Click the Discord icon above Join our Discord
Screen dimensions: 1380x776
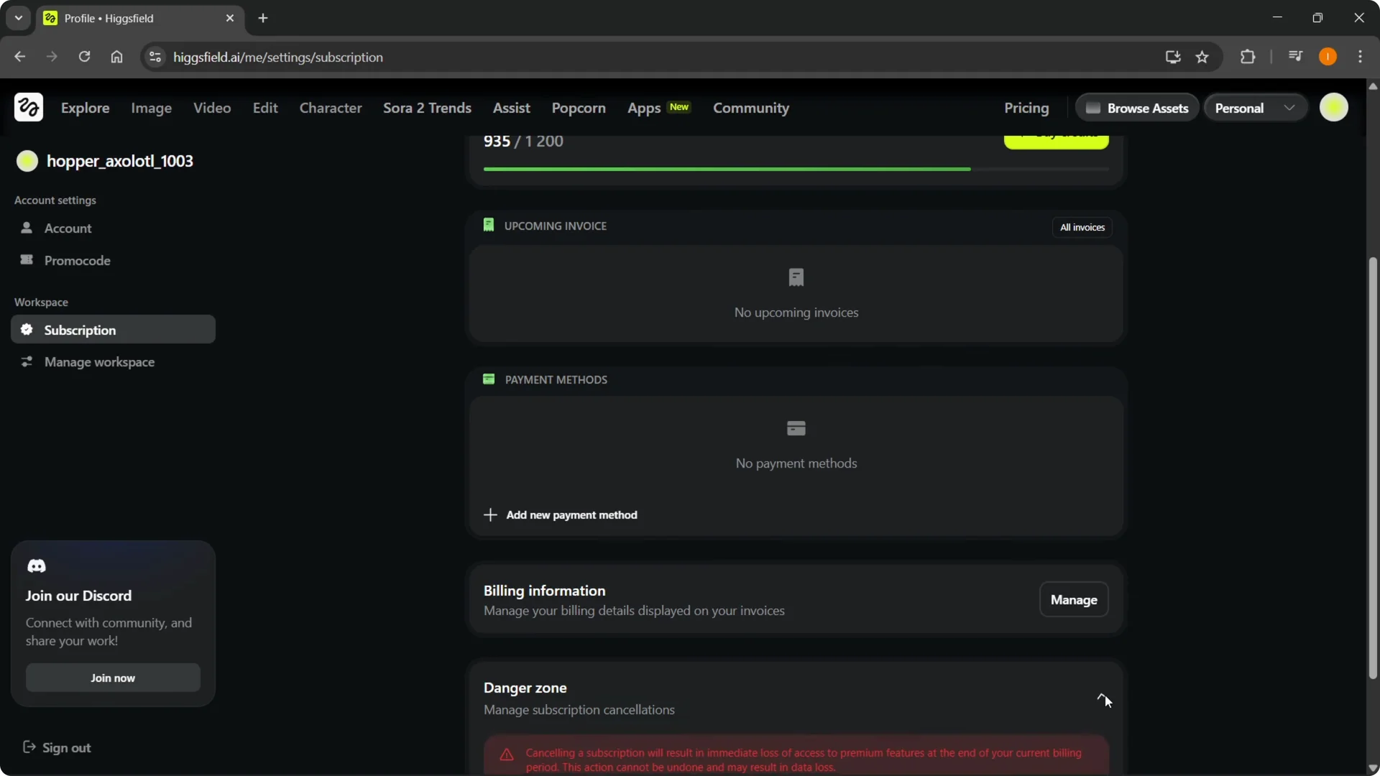(x=37, y=566)
